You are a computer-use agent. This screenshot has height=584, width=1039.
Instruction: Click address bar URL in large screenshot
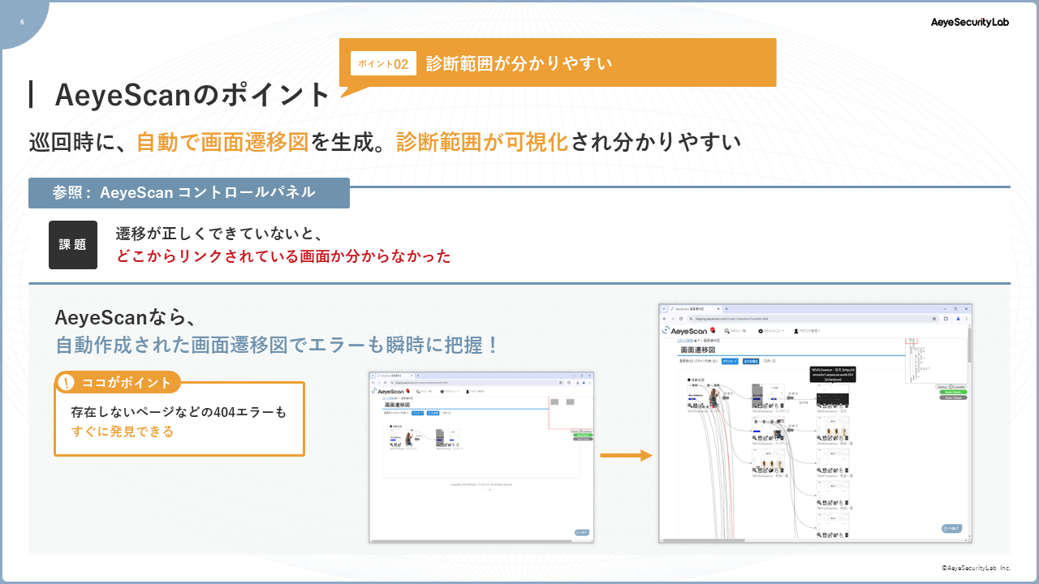[x=731, y=319]
